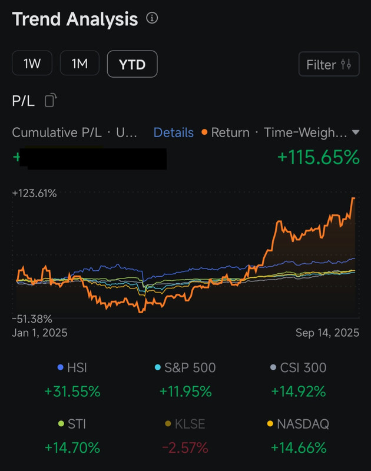The height and width of the screenshot is (471, 371).
Task: Tap the +123.61% axis label
Action: click(x=34, y=194)
